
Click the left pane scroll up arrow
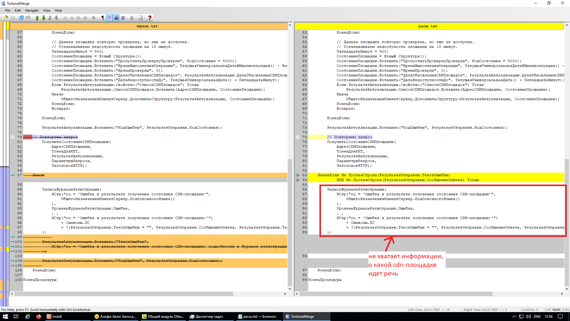pos(290,25)
